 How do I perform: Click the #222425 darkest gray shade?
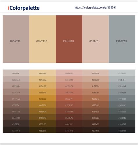[122, 130]
